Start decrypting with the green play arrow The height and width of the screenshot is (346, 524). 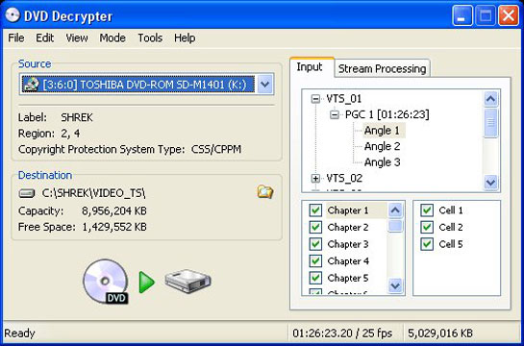pos(147,283)
